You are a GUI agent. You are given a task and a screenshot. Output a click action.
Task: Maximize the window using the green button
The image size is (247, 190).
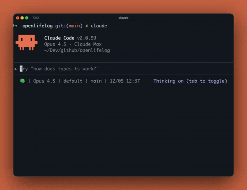coord(27,18)
